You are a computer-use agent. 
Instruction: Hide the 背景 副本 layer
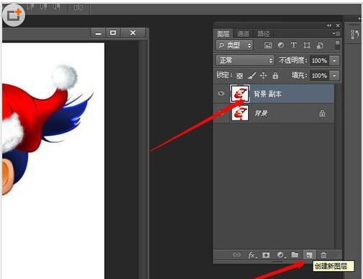tap(221, 93)
